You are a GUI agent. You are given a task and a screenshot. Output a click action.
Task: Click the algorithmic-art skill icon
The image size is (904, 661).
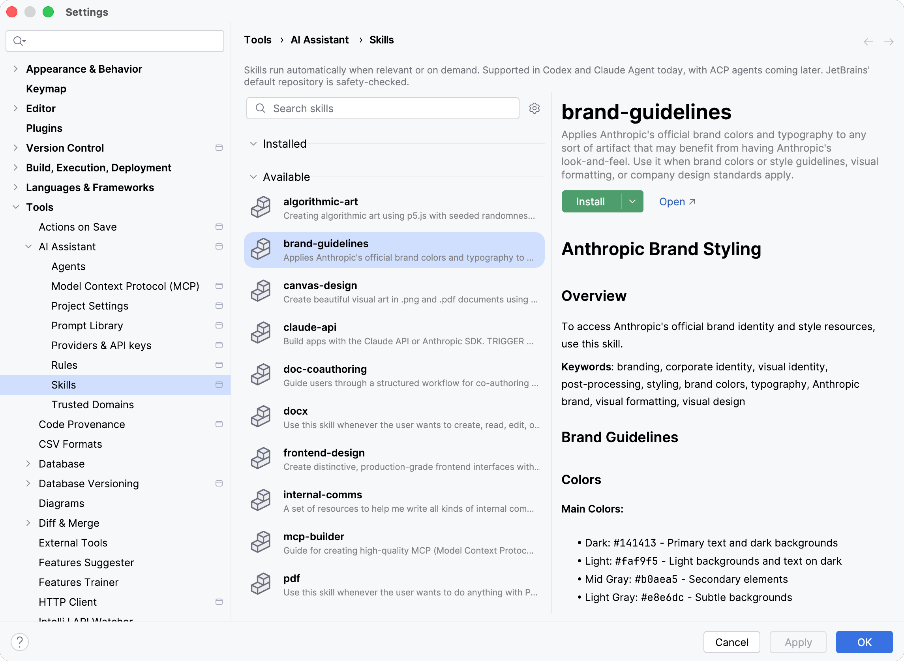click(x=261, y=207)
